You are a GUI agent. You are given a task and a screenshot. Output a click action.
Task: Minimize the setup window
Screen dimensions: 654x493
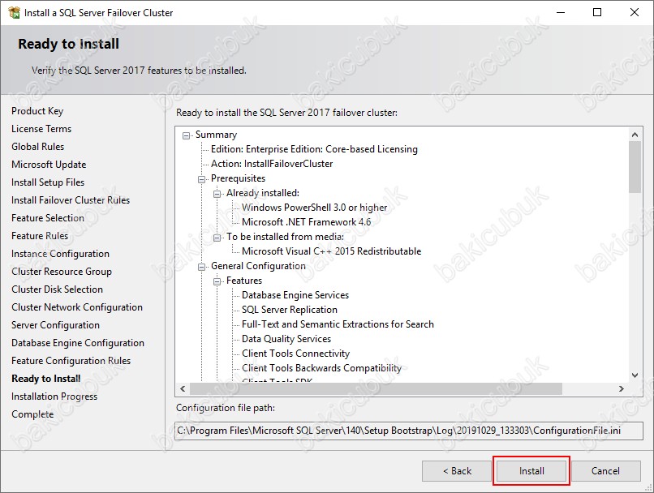tap(561, 12)
